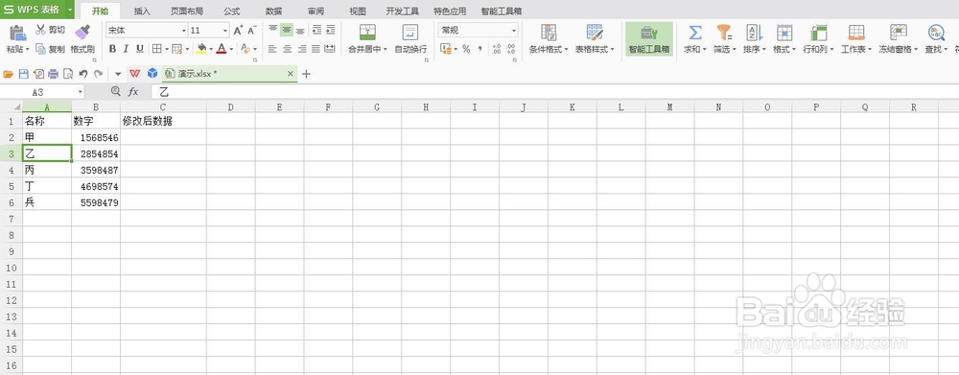Click the Paste (粘贴) clipboard icon
The width and height of the screenshot is (959, 375).
pyautogui.click(x=17, y=33)
